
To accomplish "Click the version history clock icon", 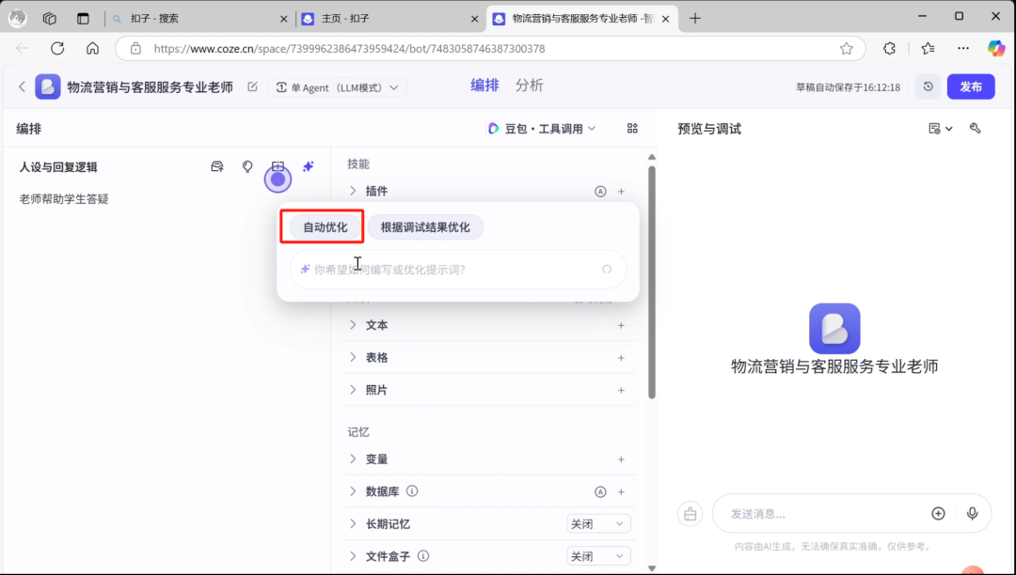I will tap(928, 85).
